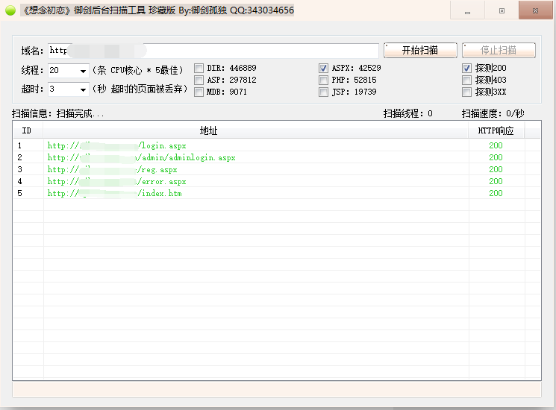This screenshot has width=556, height=410.
Task: Click the green app icon in title bar
Action: pyautogui.click(x=10, y=10)
